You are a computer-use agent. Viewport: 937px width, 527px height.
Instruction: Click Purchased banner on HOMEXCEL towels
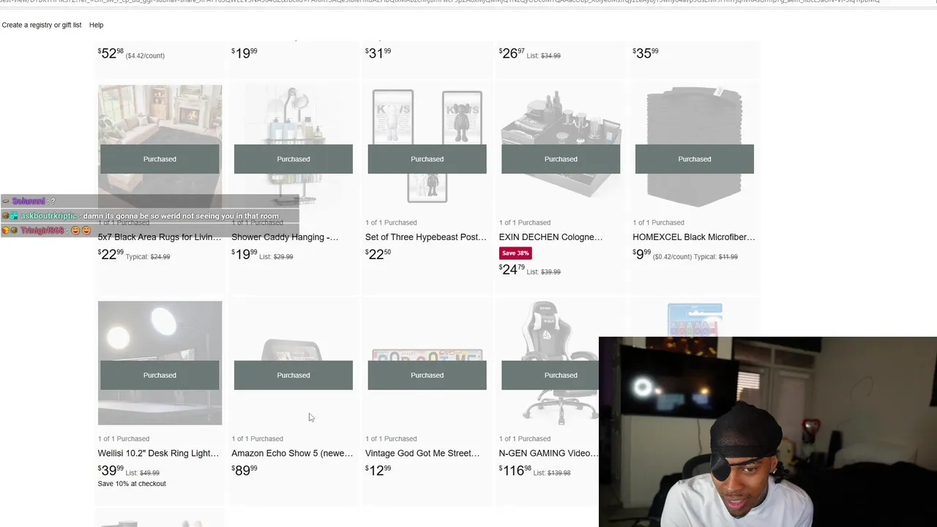coord(695,159)
